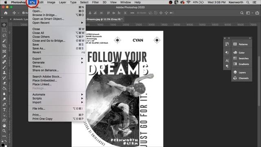
Task: Select the Dodge tool
Action: (4, 99)
